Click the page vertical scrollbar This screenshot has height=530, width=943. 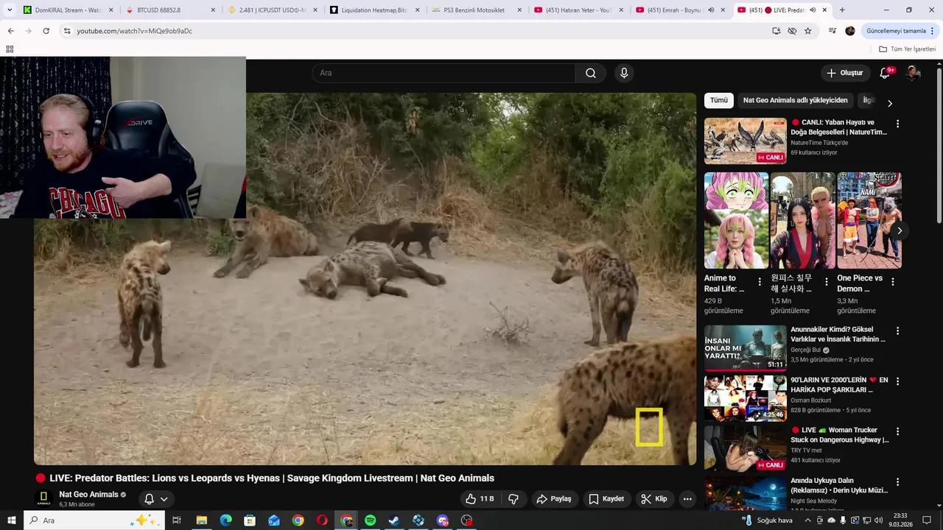(939, 147)
